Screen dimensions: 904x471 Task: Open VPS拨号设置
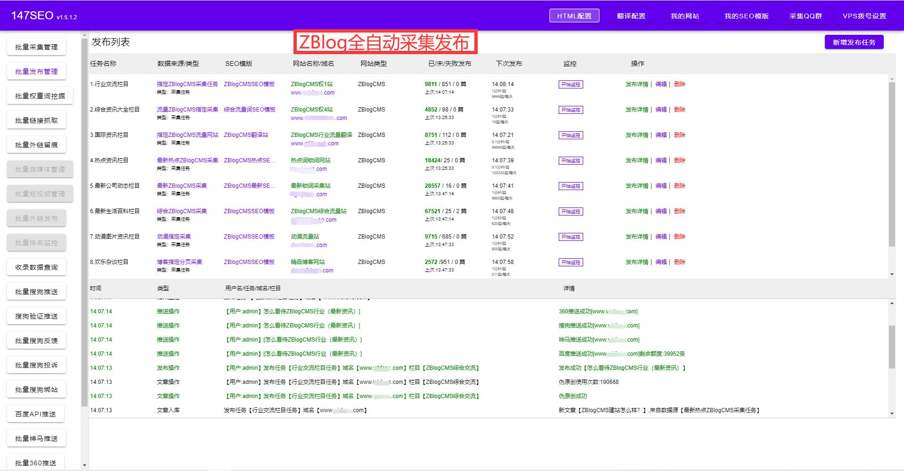pyautogui.click(x=864, y=16)
